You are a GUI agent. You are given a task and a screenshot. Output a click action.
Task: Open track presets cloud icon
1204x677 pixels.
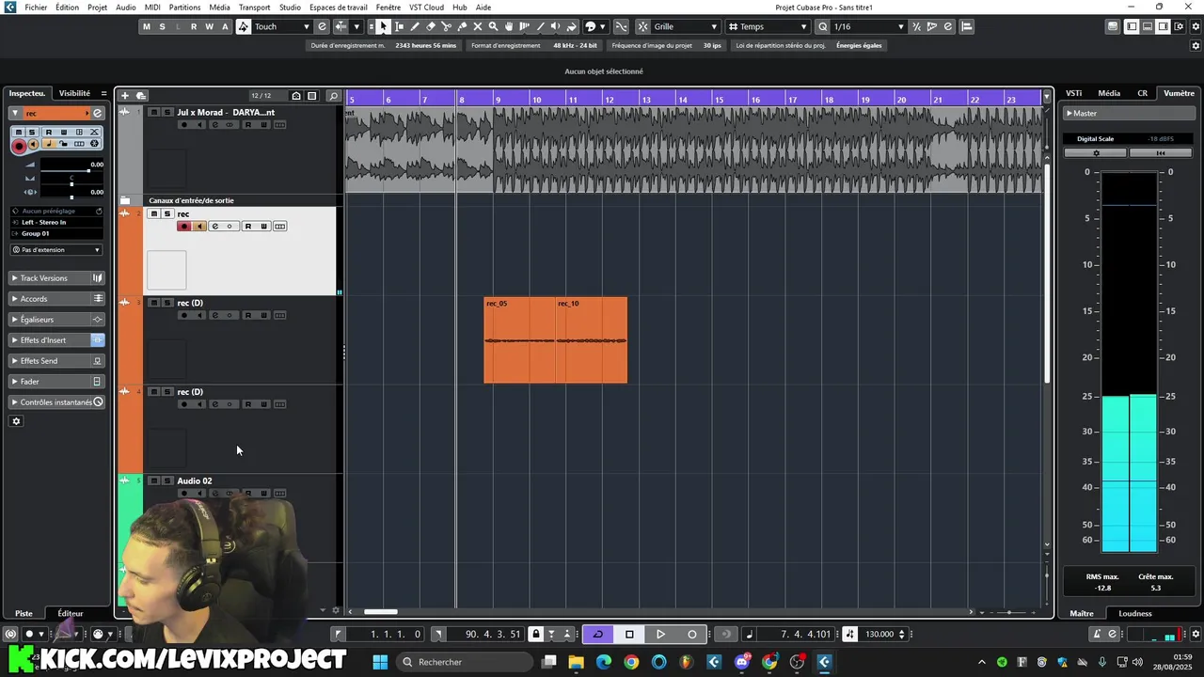[140, 96]
